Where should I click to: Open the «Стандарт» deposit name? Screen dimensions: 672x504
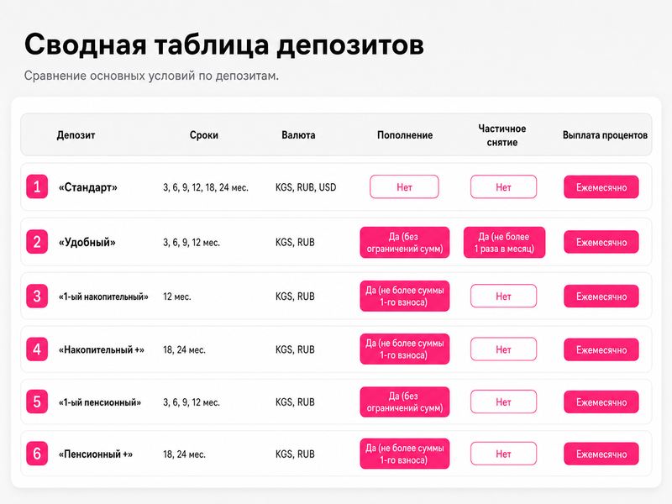click(x=88, y=187)
